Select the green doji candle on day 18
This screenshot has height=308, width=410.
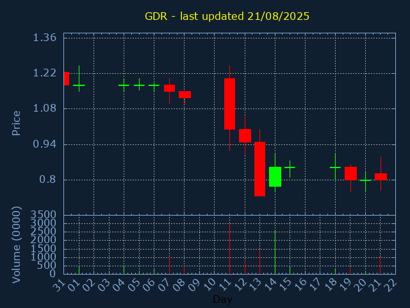pyautogui.click(x=335, y=167)
